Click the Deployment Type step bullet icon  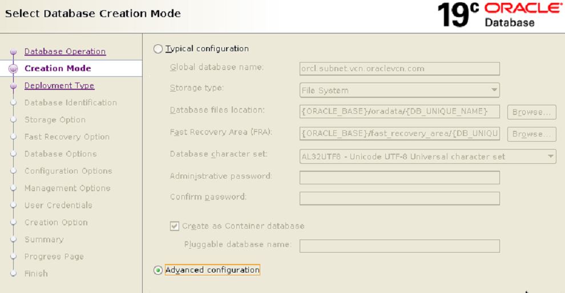pyautogui.click(x=13, y=86)
